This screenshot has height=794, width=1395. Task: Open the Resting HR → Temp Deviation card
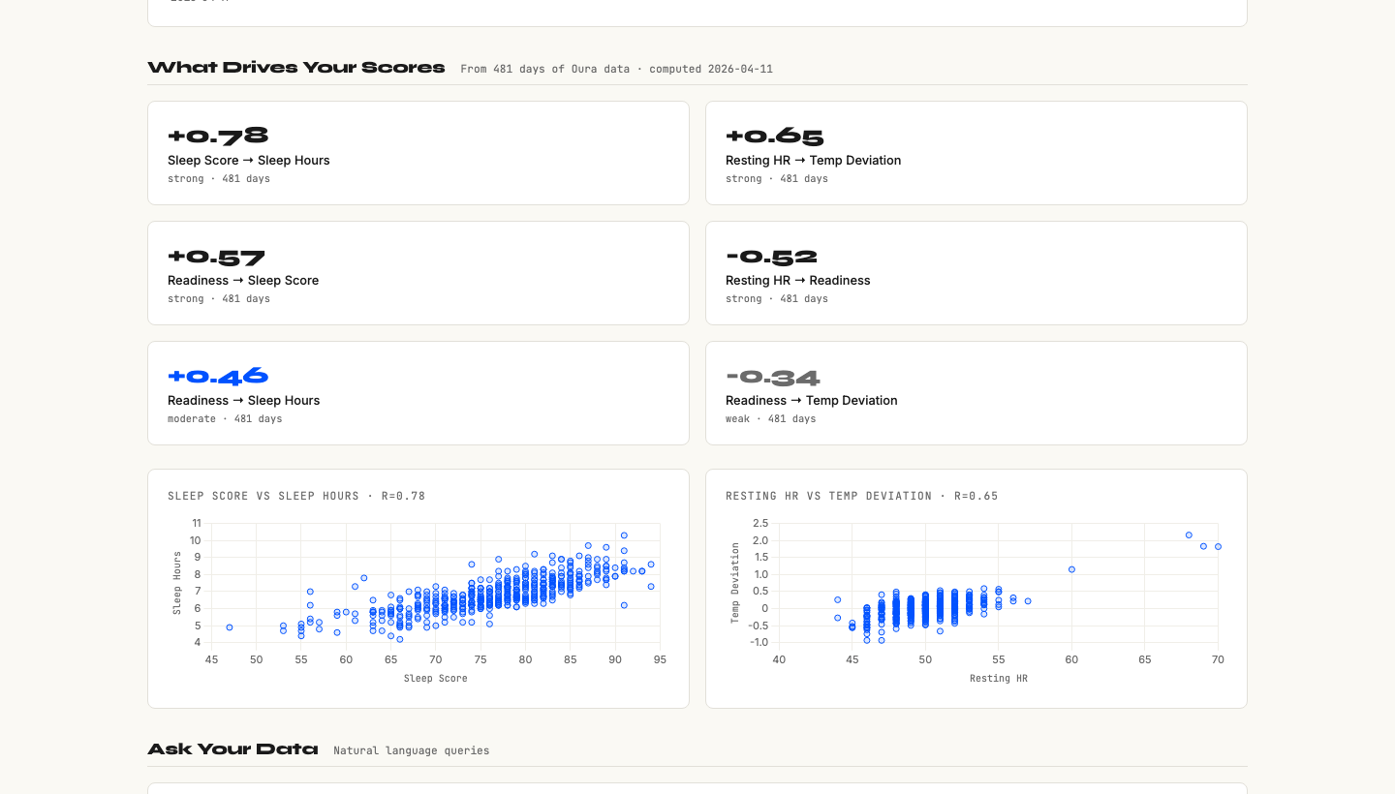(976, 153)
